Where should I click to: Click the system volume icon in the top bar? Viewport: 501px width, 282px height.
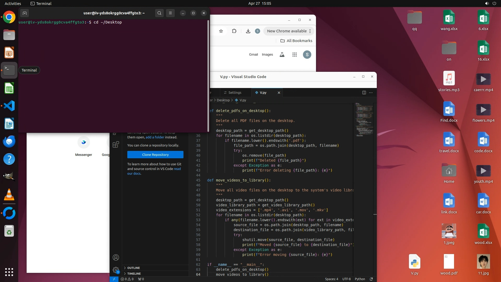[x=487, y=3]
